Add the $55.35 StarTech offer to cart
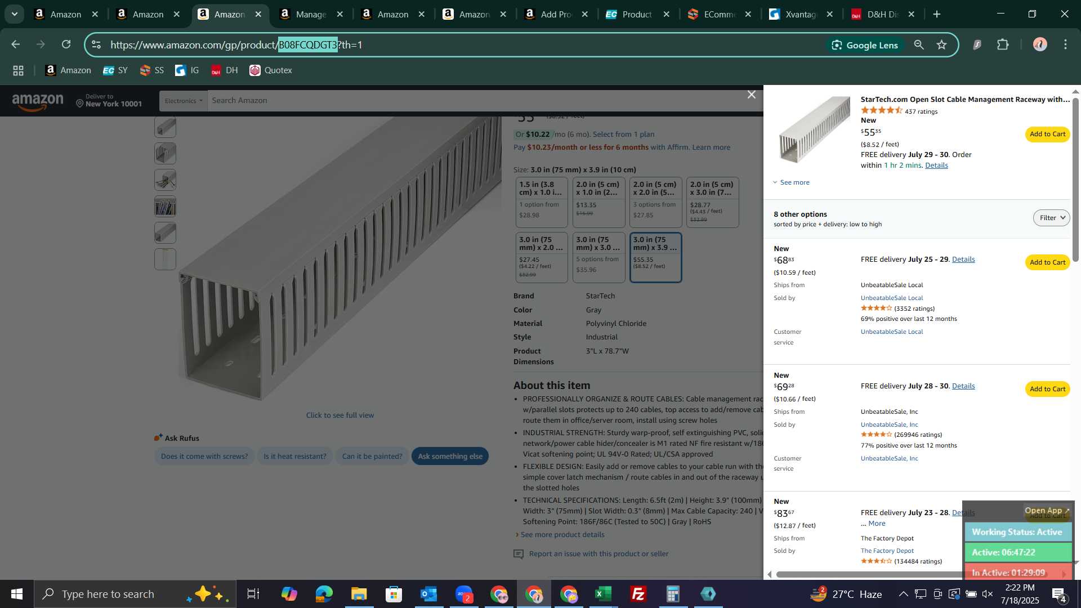1081x608 pixels. click(1047, 135)
